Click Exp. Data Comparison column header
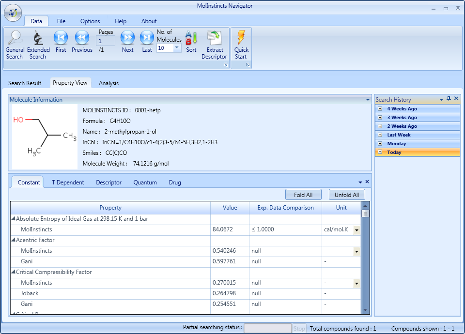The height and width of the screenshot is (334, 465). tap(286, 208)
